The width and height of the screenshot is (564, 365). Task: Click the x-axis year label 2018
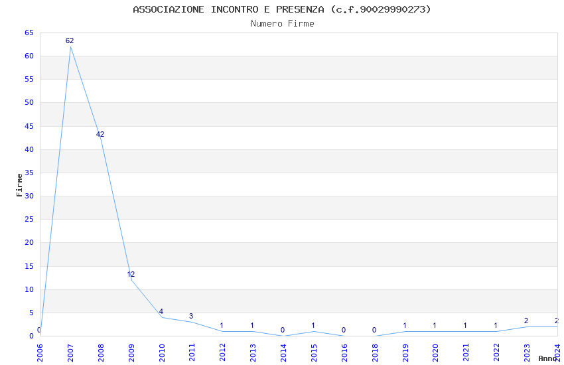coord(375,353)
